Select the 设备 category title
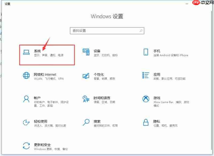Screen dimensions: 214x156 point(97,51)
